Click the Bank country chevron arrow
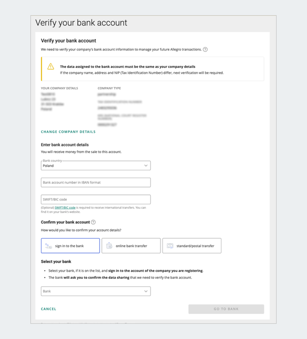The width and height of the screenshot is (307, 339). (146, 166)
